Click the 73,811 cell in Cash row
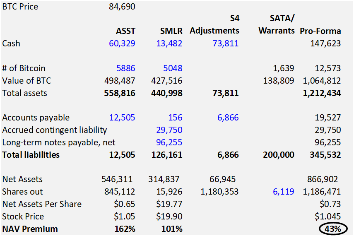Screen dimensions: 354x236 225,43
